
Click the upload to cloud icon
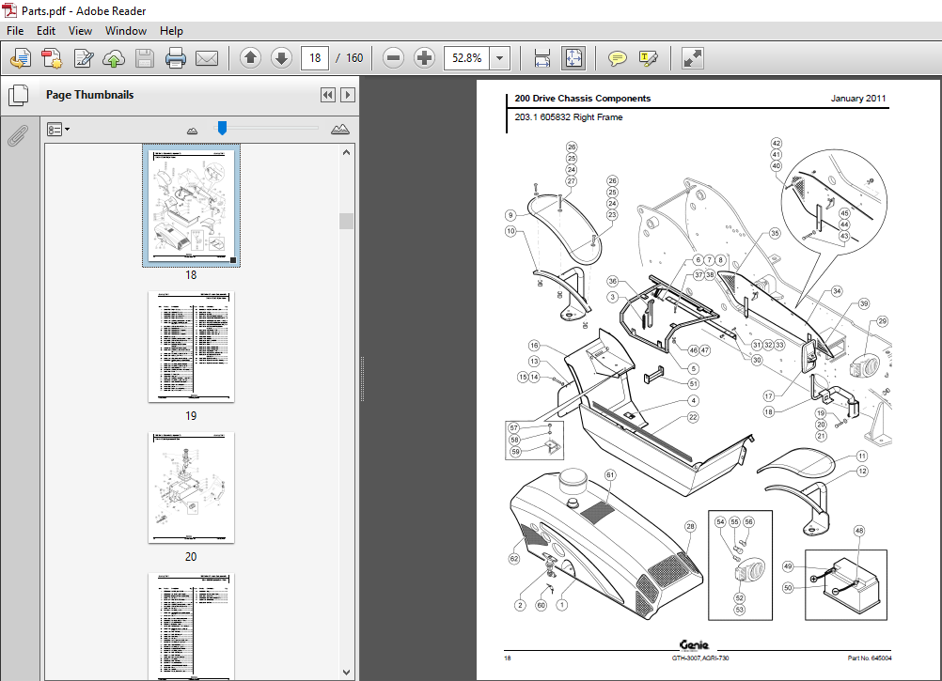(114, 58)
